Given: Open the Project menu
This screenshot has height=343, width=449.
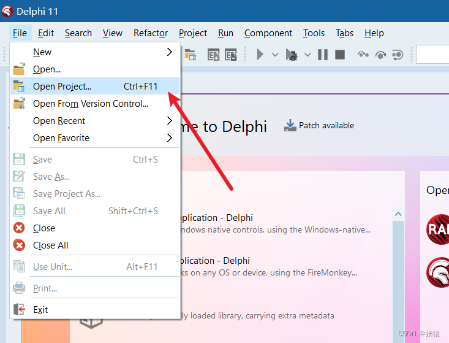Looking at the screenshot, I should (193, 33).
